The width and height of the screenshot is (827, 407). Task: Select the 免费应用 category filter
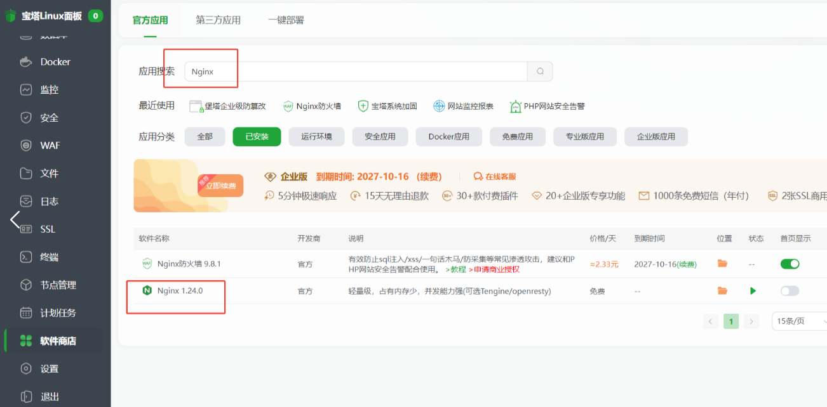[517, 136]
